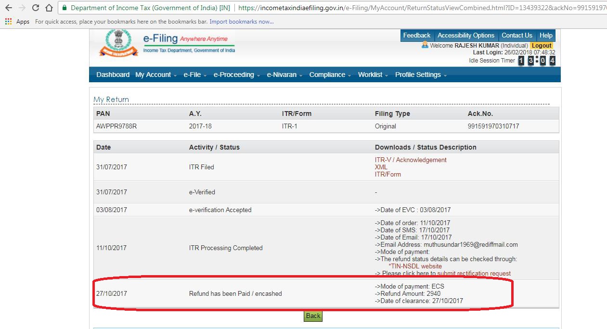Click Mode of payment: ECS line
The width and height of the screenshot is (607, 329).
pyautogui.click(x=410, y=286)
